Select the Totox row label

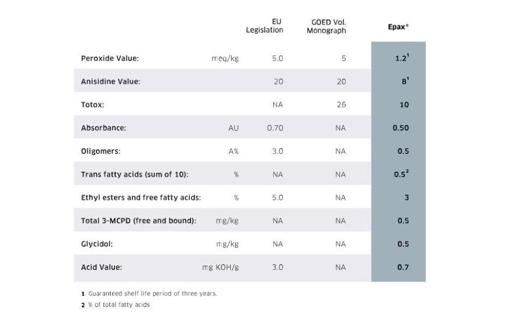click(93, 105)
